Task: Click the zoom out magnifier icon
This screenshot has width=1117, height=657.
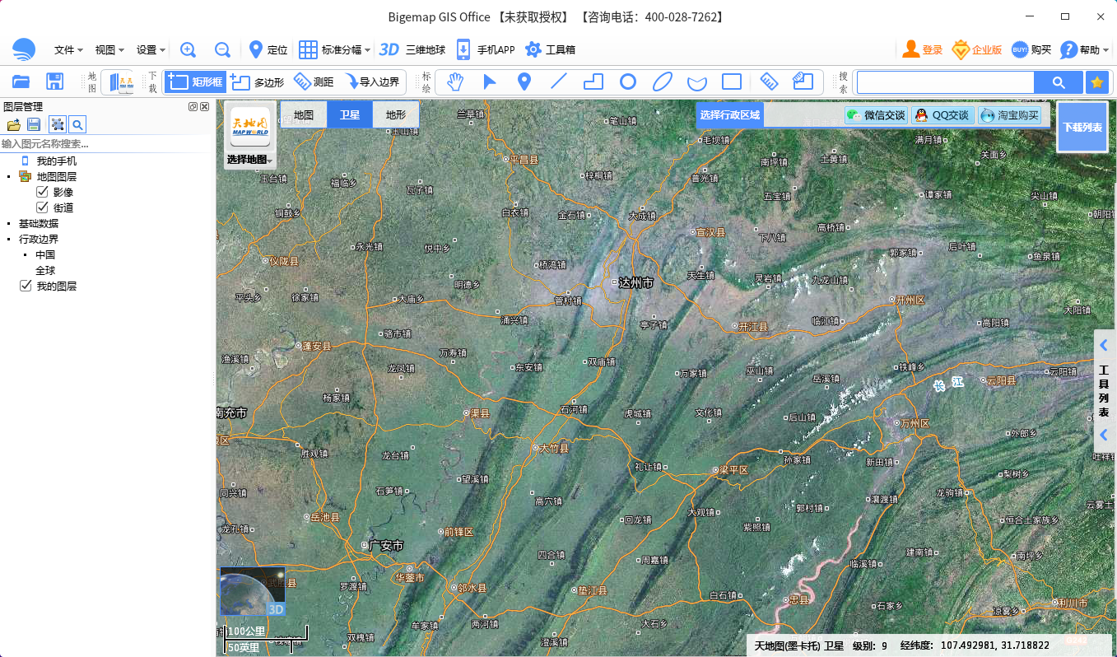Action: (x=222, y=49)
